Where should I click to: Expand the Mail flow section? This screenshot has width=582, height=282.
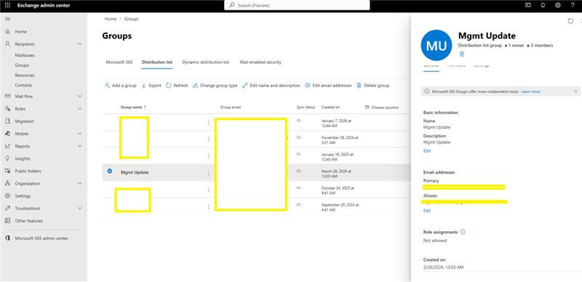[x=80, y=96]
